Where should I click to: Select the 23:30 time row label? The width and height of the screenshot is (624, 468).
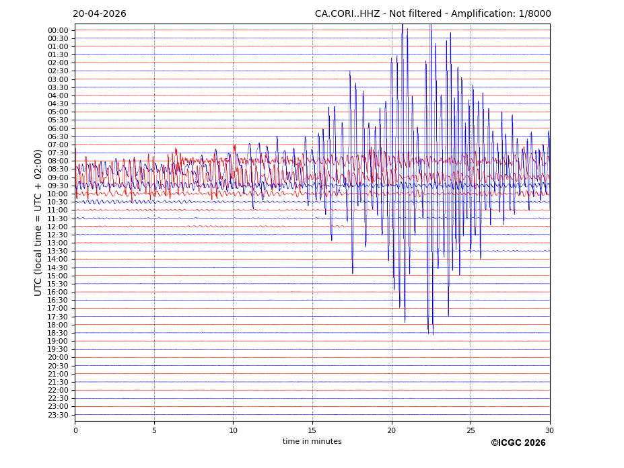pyautogui.click(x=58, y=415)
